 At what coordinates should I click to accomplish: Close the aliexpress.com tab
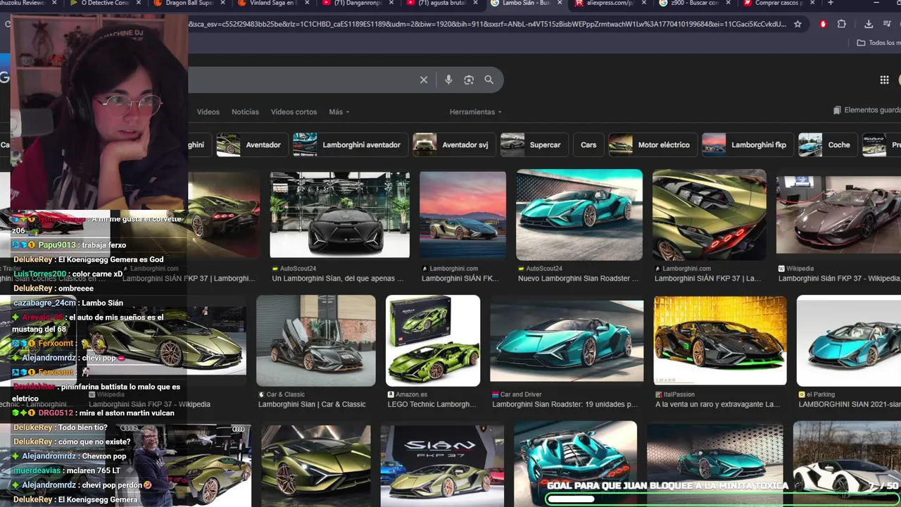pyautogui.click(x=643, y=3)
